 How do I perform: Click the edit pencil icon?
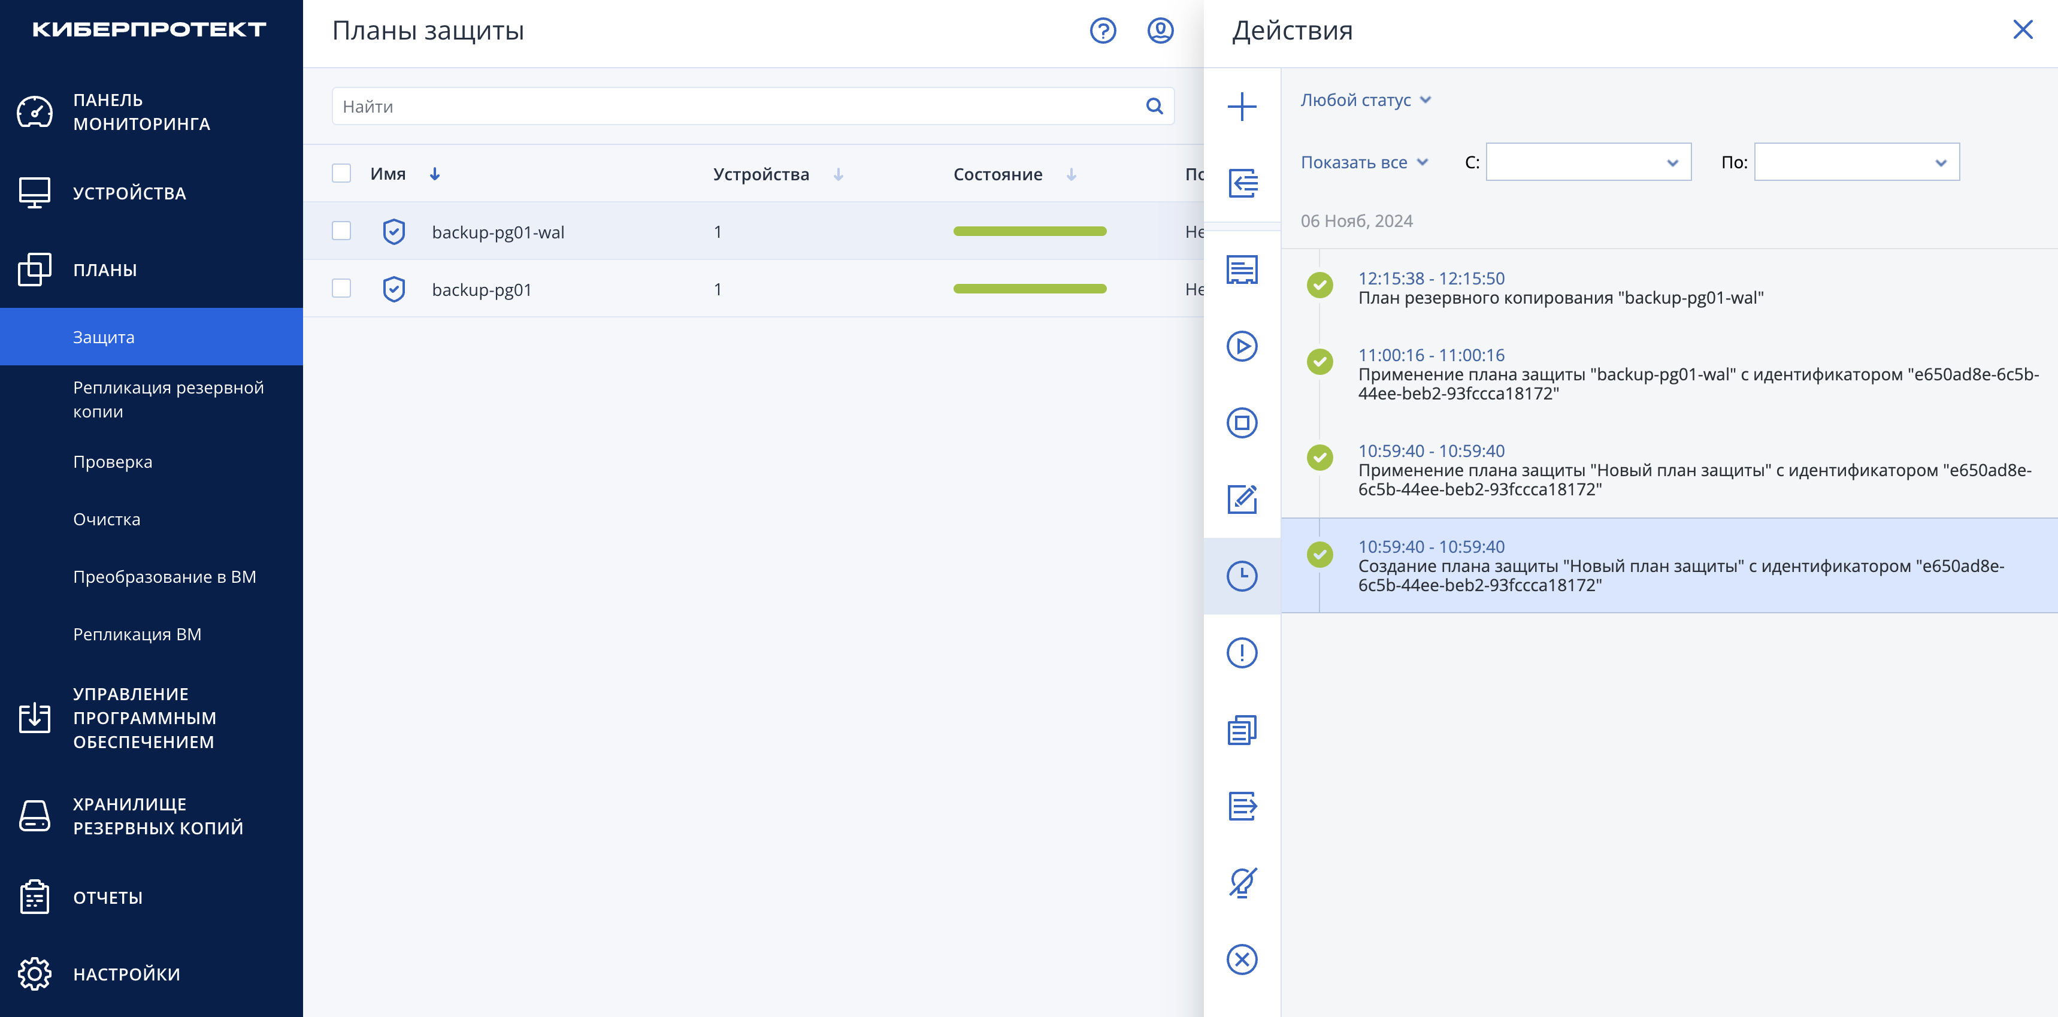click(x=1242, y=500)
